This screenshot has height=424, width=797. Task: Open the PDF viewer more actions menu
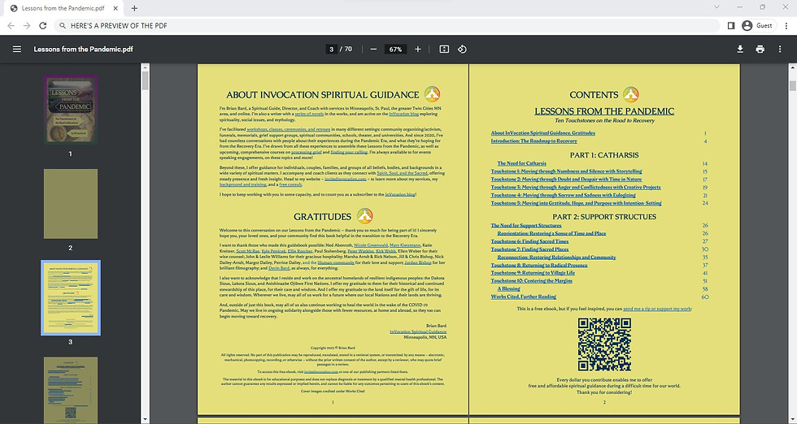780,50
